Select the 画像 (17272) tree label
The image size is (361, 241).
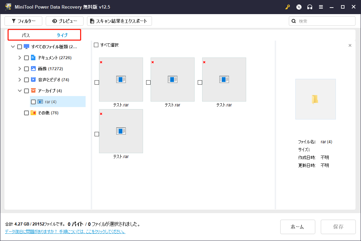click(x=51, y=69)
